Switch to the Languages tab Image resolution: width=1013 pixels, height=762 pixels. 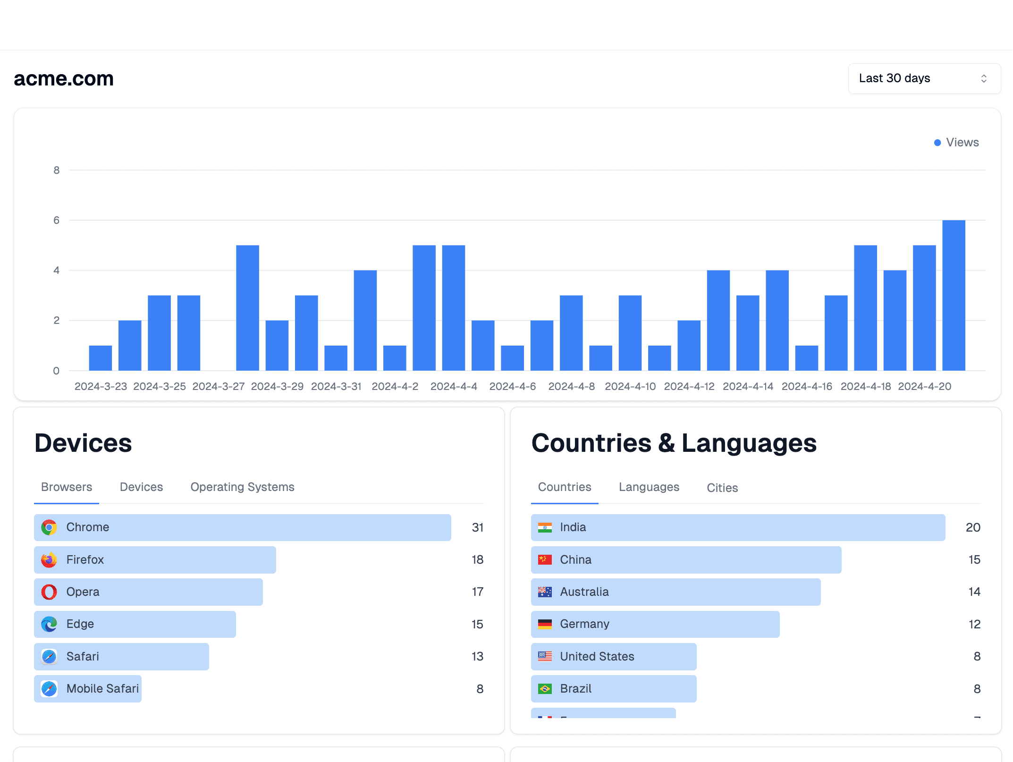coord(649,487)
